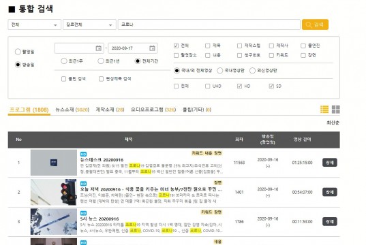Select 국내/외 전체영상 radio option

pos(177,70)
